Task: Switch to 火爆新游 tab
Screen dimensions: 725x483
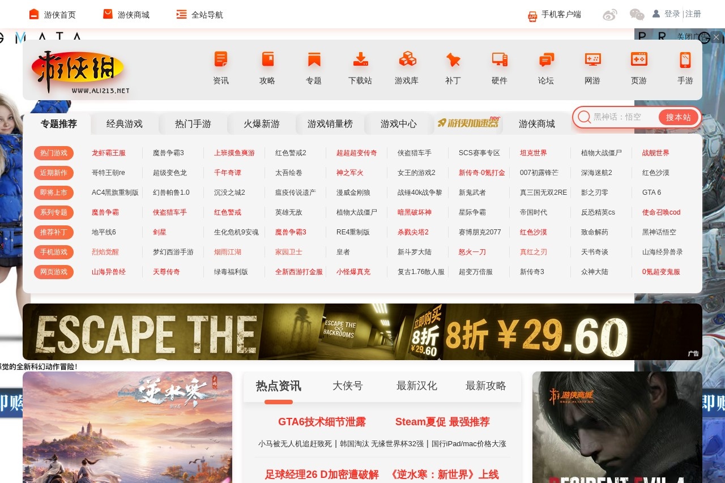Action: click(262, 123)
